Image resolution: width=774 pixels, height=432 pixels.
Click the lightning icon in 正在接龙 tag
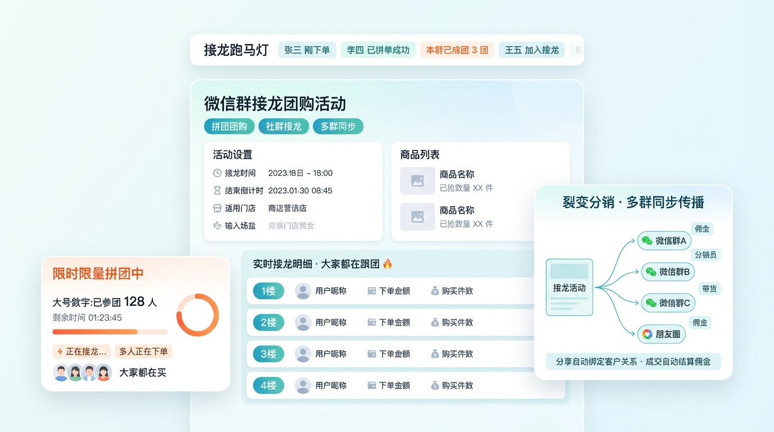click(x=60, y=352)
